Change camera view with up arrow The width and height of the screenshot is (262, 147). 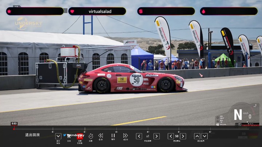click(197, 136)
